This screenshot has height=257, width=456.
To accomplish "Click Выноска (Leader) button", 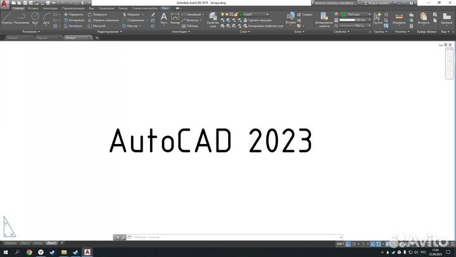I will tap(190, 20).
